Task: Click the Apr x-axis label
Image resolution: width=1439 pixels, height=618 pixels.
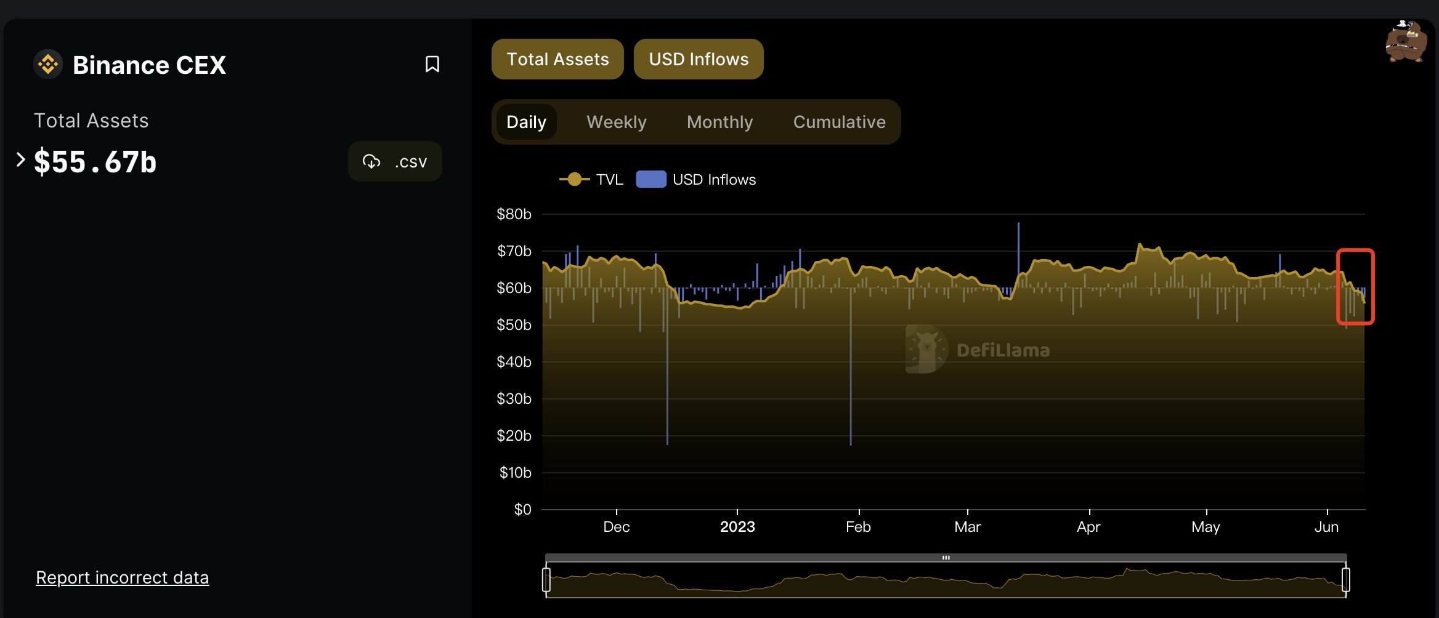Action: (1088, 527)
